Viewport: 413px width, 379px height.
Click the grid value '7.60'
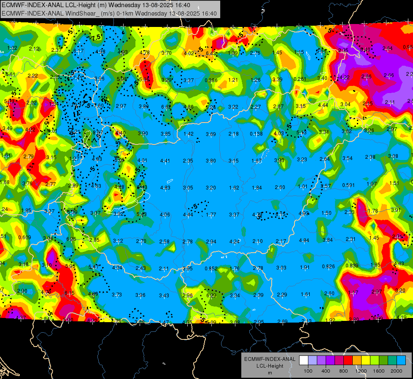(x=99, y=105)
